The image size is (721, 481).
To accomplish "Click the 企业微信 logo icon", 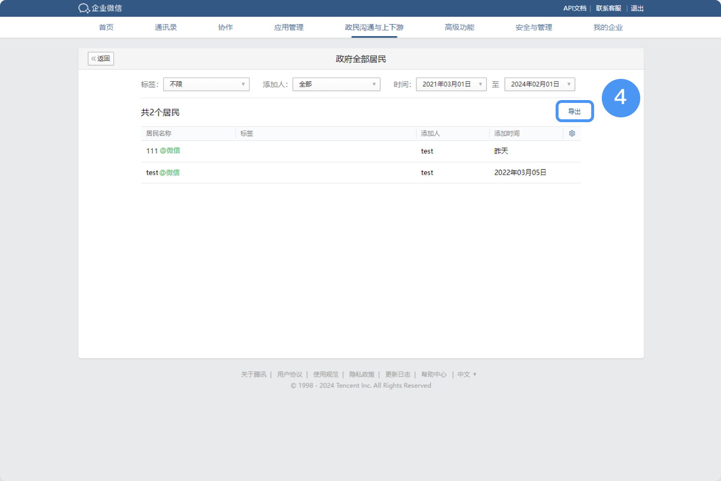I will (x=84, y=8).
